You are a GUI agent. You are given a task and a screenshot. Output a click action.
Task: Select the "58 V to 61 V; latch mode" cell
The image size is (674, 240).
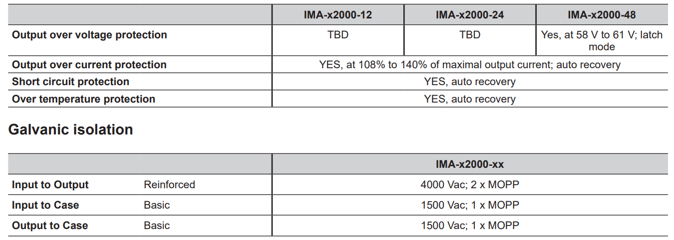602,41
